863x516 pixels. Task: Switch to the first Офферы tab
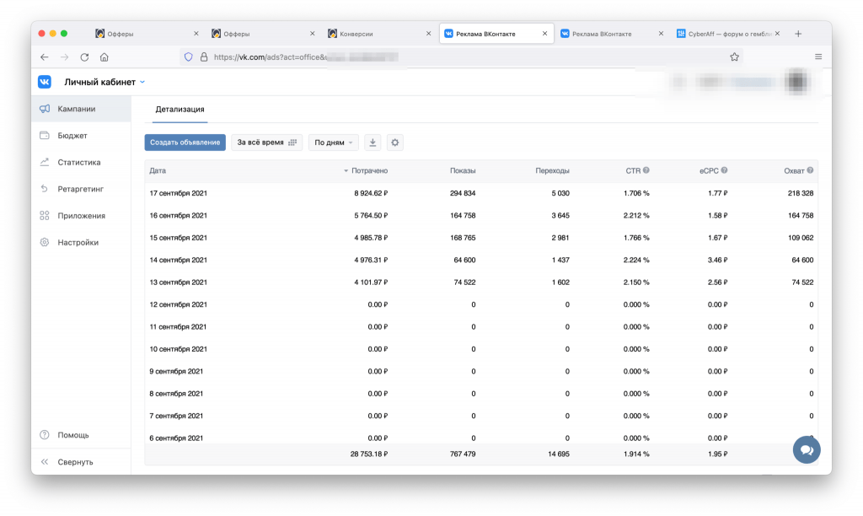(x=146, y=34)
